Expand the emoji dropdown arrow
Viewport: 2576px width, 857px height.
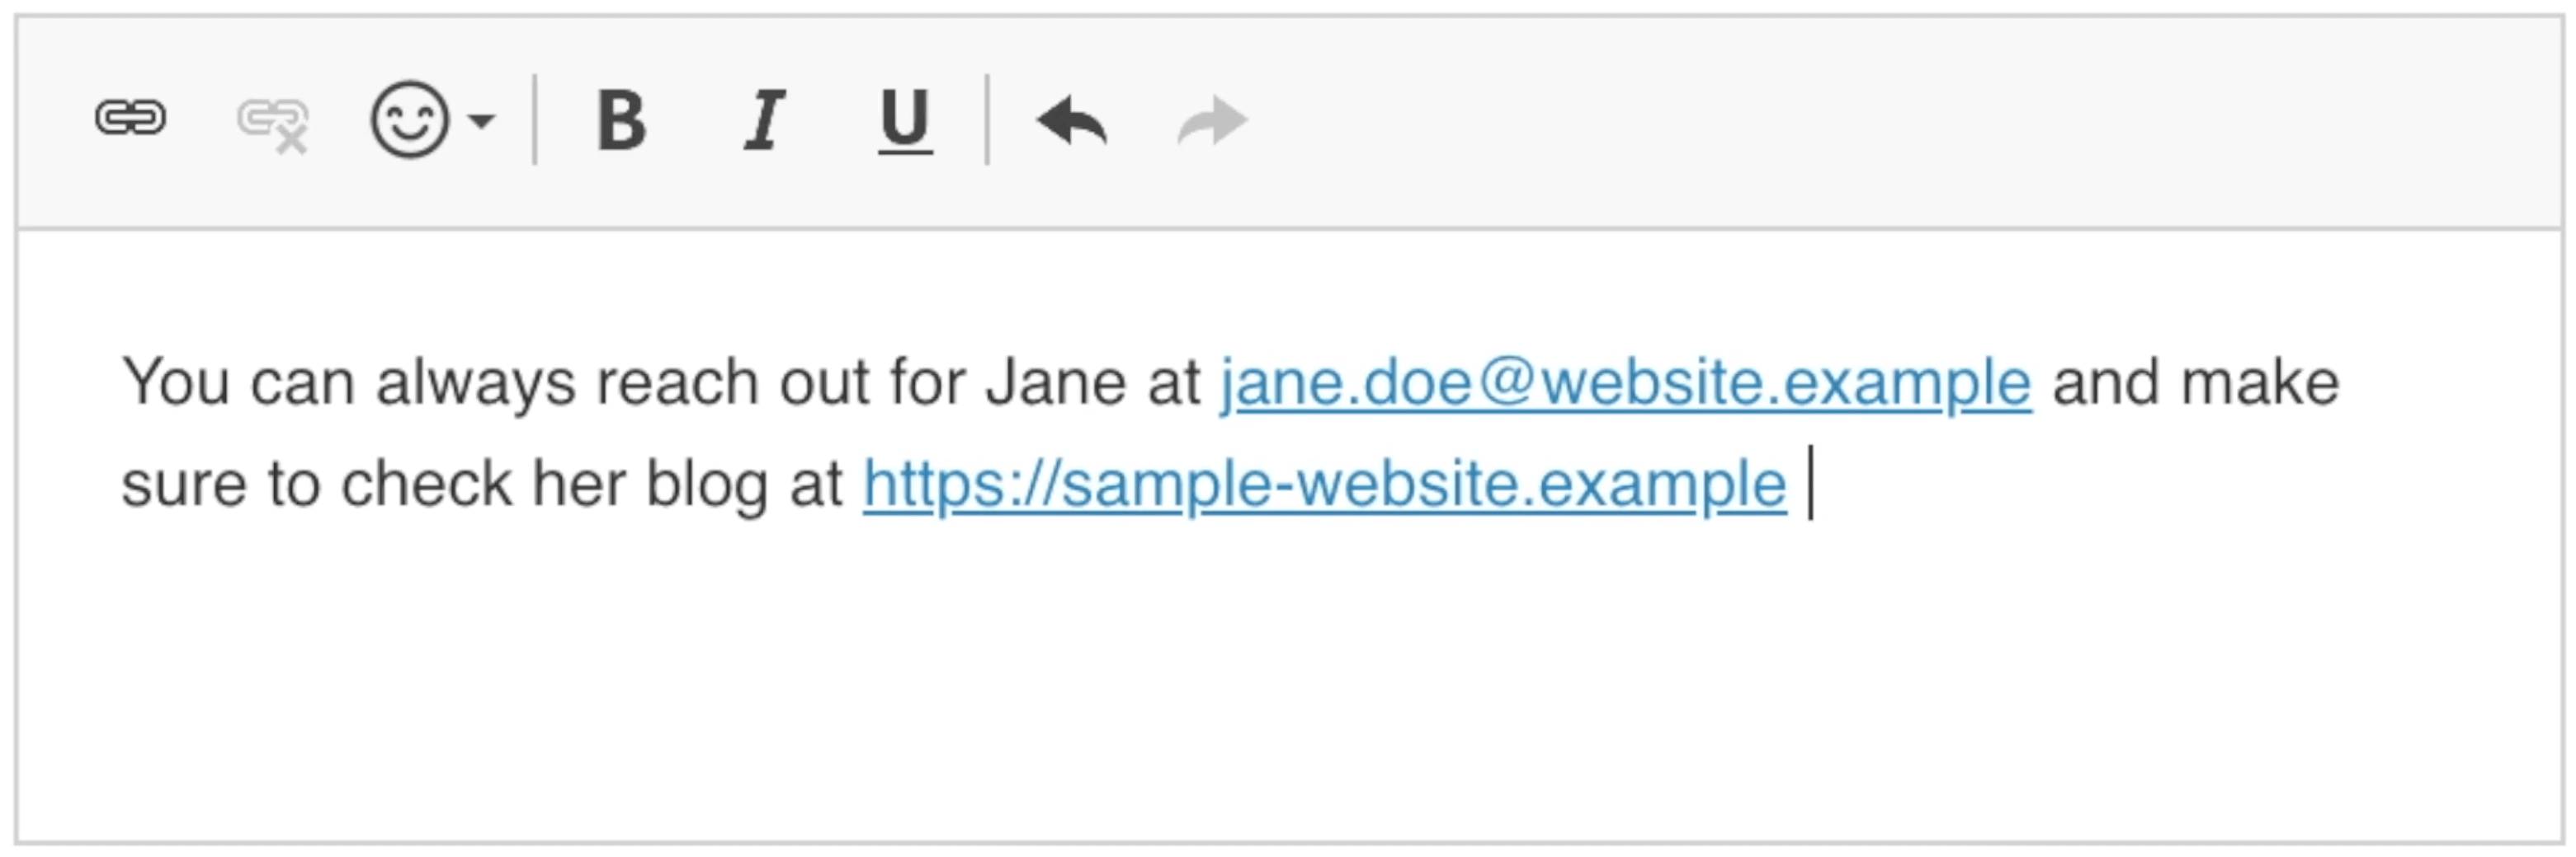coord(482,121)
